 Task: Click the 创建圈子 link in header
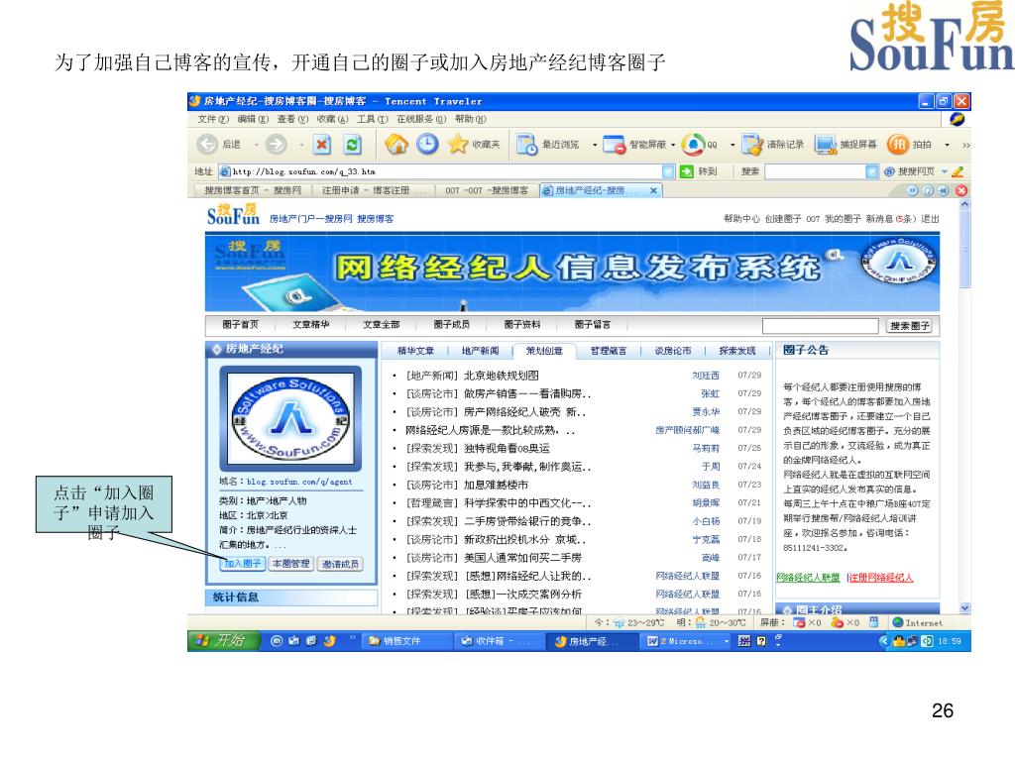(783, 219)
